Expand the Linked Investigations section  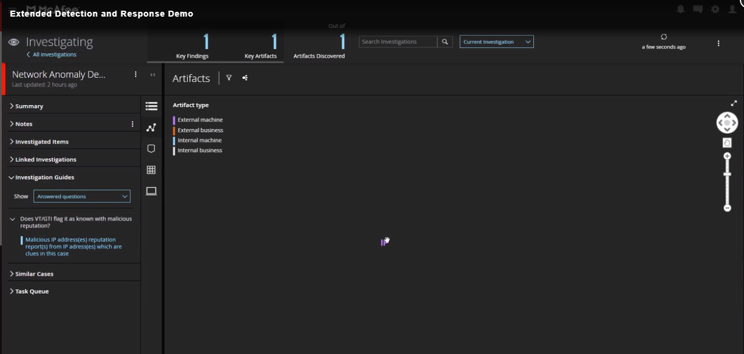pos(43,160)
